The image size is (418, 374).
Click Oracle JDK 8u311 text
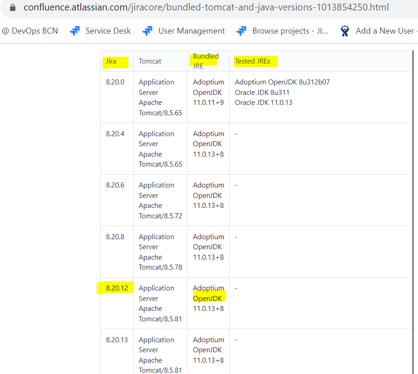tap(262, 93)
